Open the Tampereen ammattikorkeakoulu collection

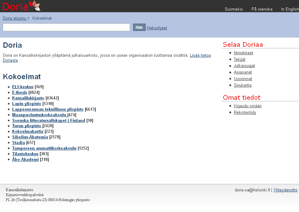tap(44, 148)
